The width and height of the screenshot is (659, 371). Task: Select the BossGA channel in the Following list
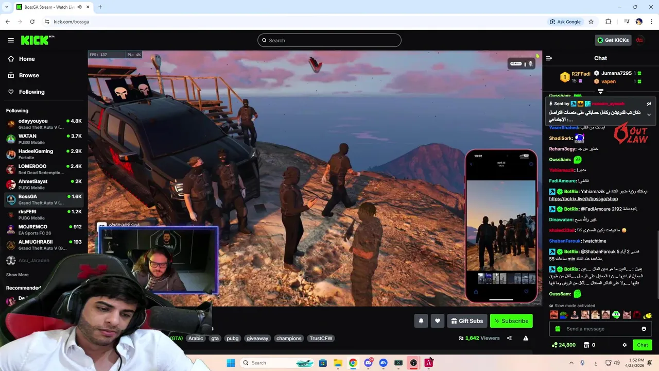tap(44, 199)
